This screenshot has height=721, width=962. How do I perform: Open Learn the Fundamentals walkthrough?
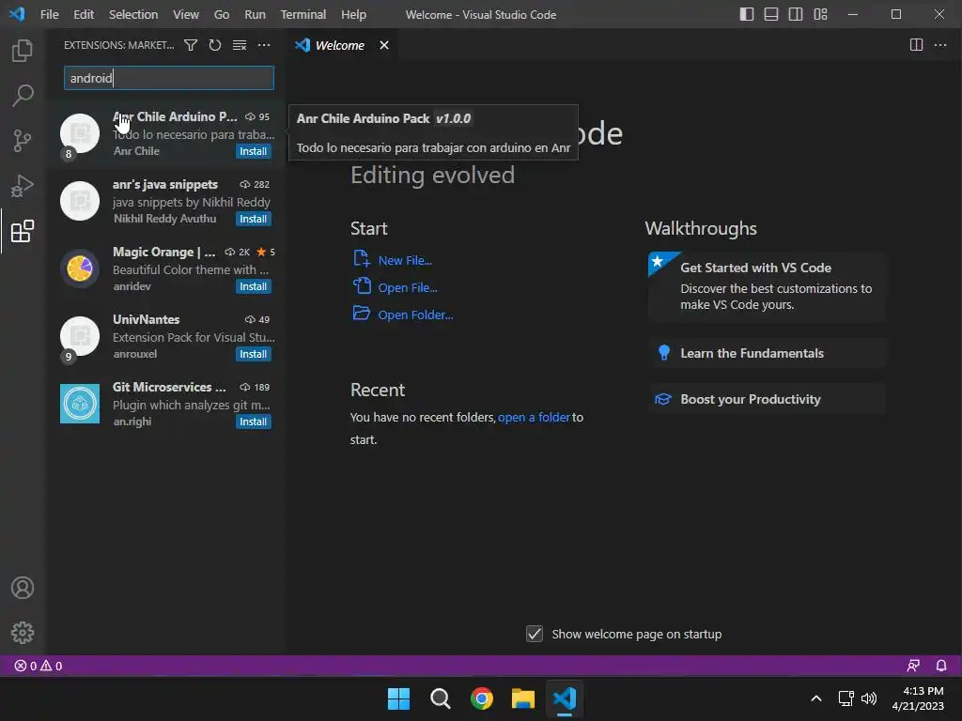point(767,353)
